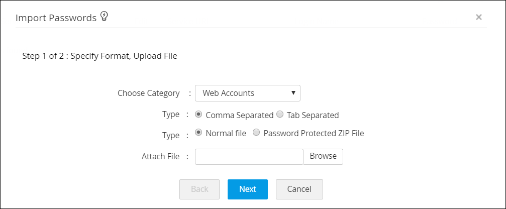Choose the Tab Separated radio option
This screenshot has width=506, height=209.
pos(280,115)
